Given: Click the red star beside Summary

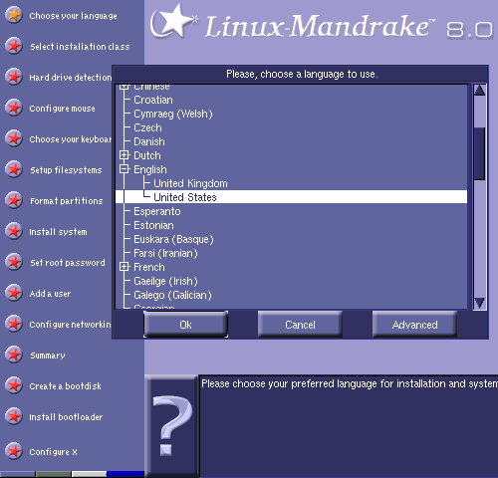Looking at the screenshot, I should pyautogui.click(x=14, y=355).
